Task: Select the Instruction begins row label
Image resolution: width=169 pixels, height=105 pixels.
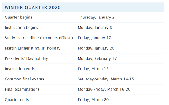Action: [x=21, y=28]
